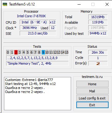Click log line Start testing at 12:49
Image resolution: width=112 pixels, height=113 pixels.
point(30,84)
